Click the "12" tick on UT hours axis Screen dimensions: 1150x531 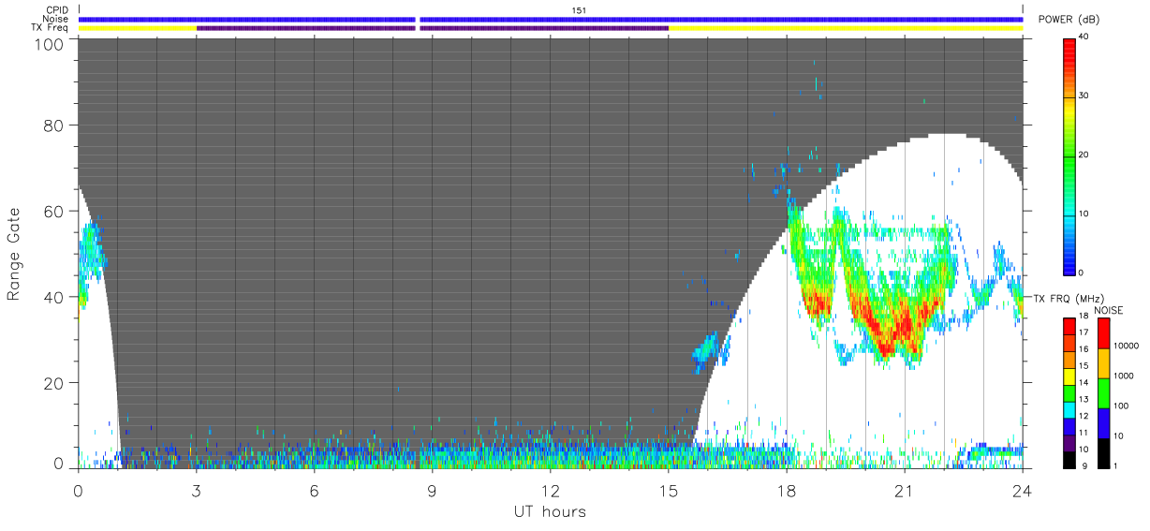tap(550, 491)
